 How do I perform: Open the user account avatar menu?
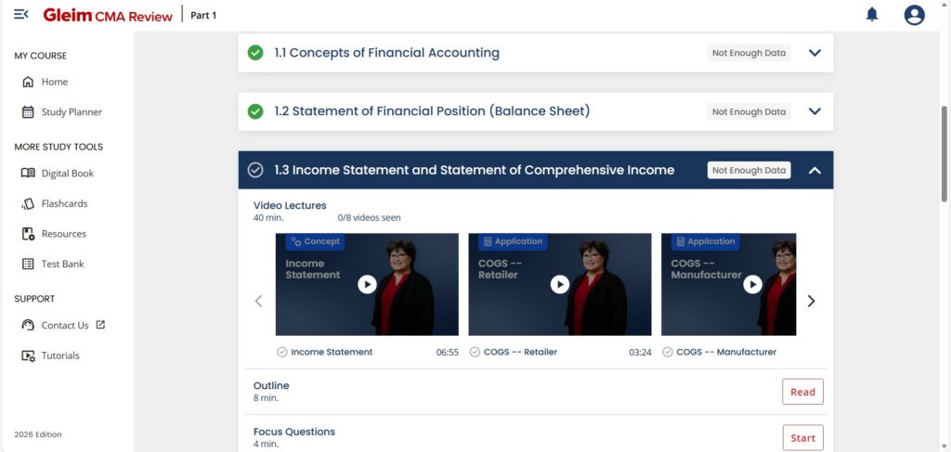point(914,15)
